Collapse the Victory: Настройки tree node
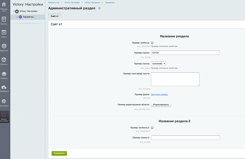Image resolution: width=245 pixels, height=159 pixels. click(x=14, y=11)
